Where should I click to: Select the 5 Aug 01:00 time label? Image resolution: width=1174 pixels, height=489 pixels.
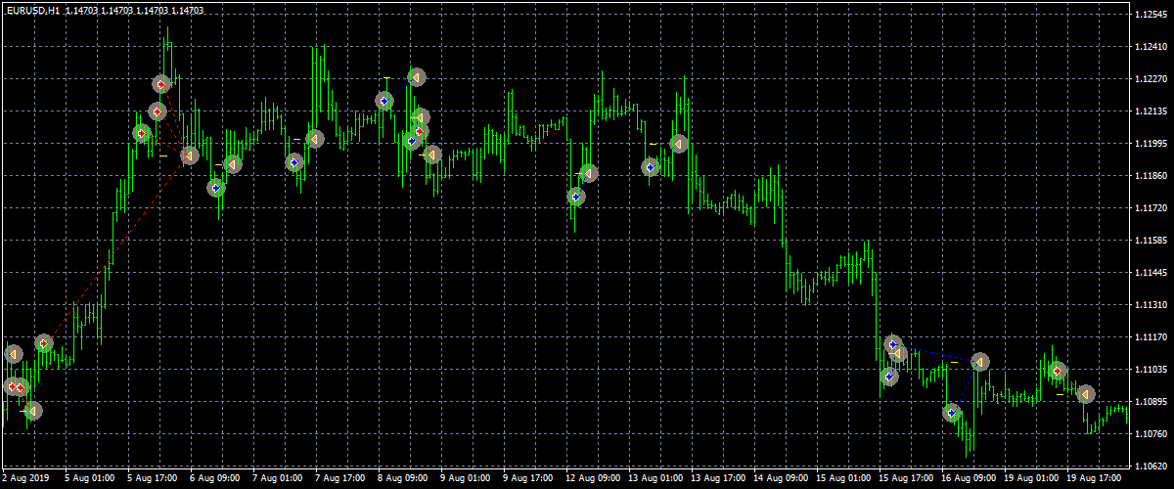90,479
